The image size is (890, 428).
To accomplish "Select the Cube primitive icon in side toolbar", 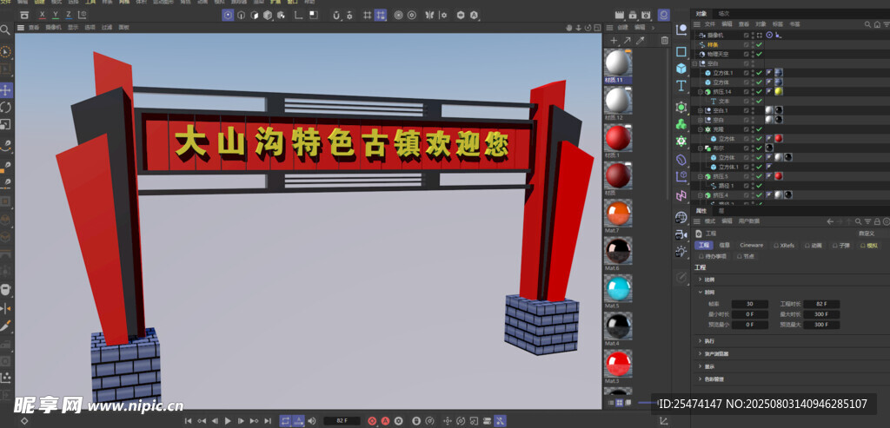I will tap(681, 69).
